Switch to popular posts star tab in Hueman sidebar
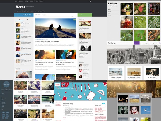The height and width of the screenshot is (121, 161). pyautogui.click(x=28, y=20)
